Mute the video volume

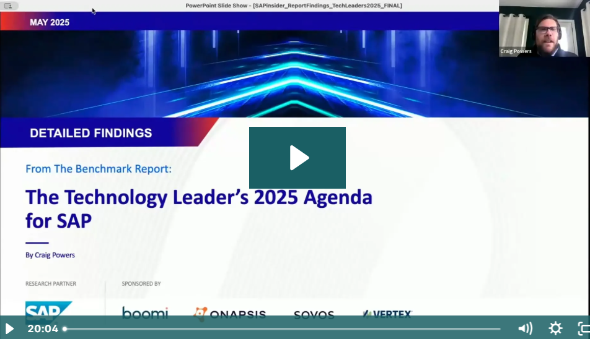pyautogui.click(x=525, y=328)
